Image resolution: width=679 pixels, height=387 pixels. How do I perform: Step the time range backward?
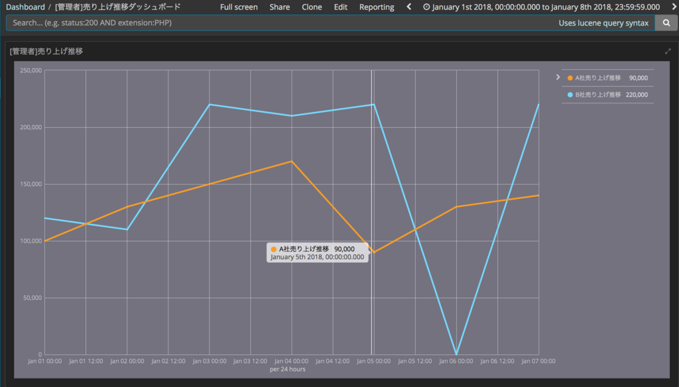(408, 7)
